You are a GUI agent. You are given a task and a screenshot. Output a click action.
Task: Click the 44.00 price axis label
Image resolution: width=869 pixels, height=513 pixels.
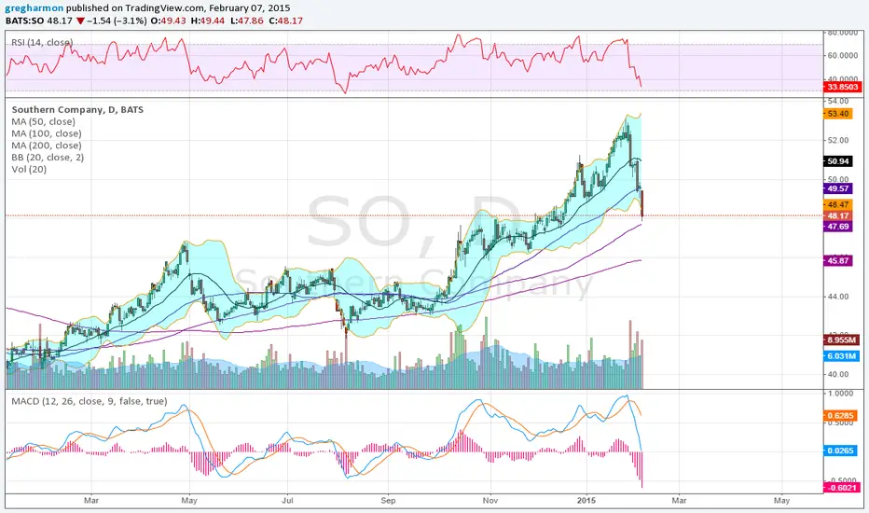pos(838,297)
